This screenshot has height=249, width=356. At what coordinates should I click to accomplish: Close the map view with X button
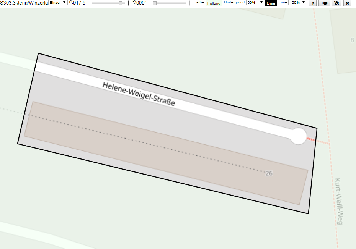[x=347, y=3]
